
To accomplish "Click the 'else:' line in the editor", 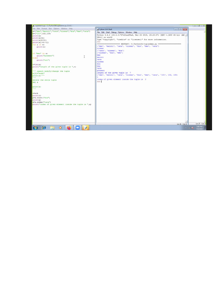I will coord(35,58).
